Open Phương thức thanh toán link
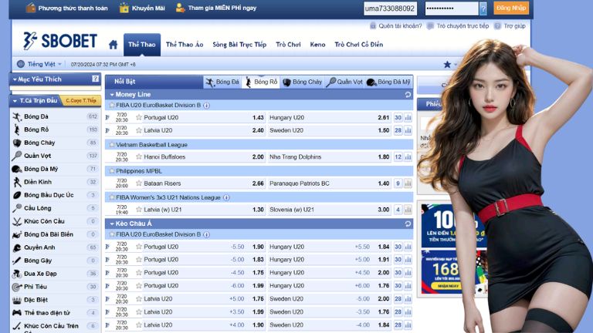This screenshot has height=333, width=593. coord(67,8)
